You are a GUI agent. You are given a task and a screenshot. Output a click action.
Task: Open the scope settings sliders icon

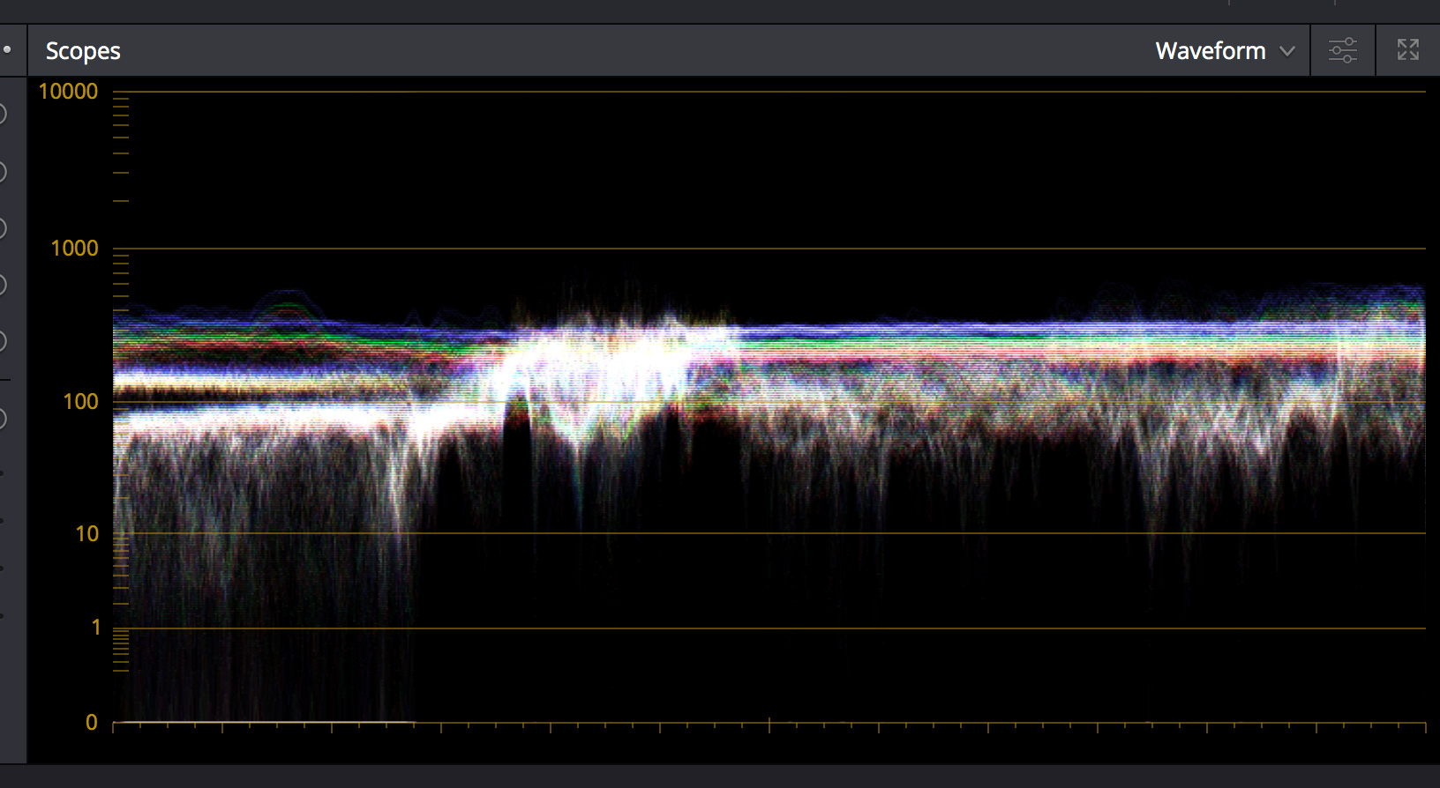point(1342,50)
